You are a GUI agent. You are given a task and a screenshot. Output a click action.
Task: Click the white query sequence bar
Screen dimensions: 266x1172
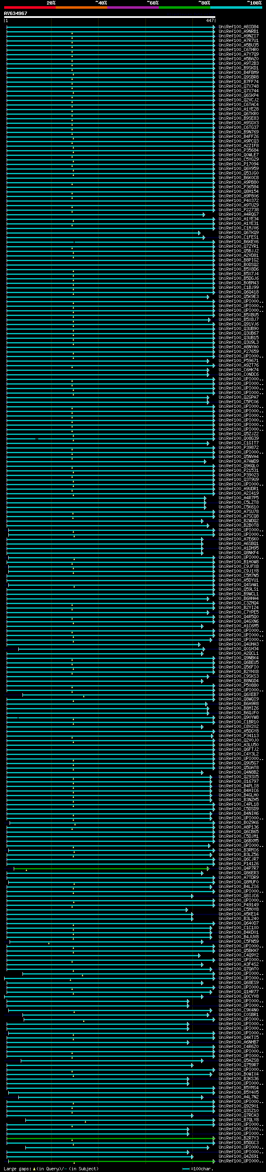[110, 17]
